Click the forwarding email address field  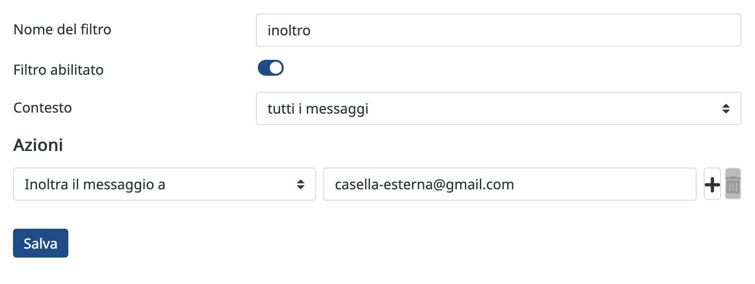coord(510,184)
